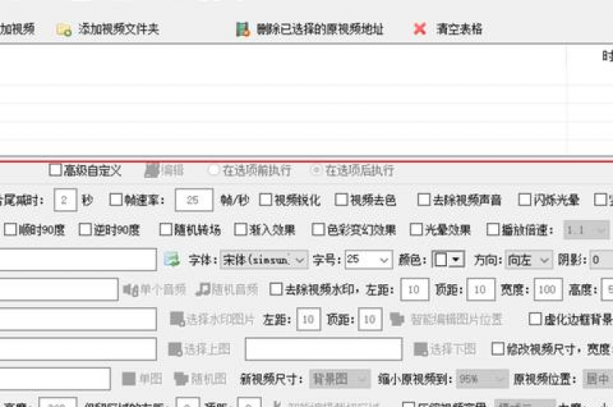Click the 宽度 field showing 100
This screenshot has height=407, width=613.
click(548, 290)
